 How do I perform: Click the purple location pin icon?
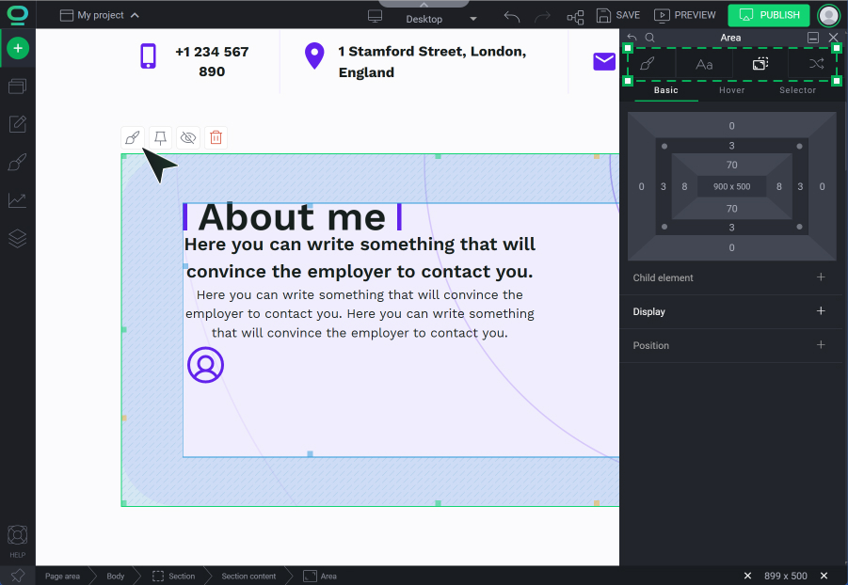pyautogui.click(x=314, y=56)
